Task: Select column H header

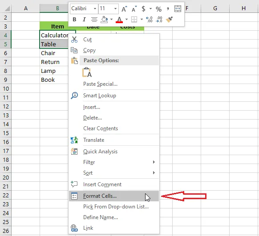Action: (x=243, y=8)
